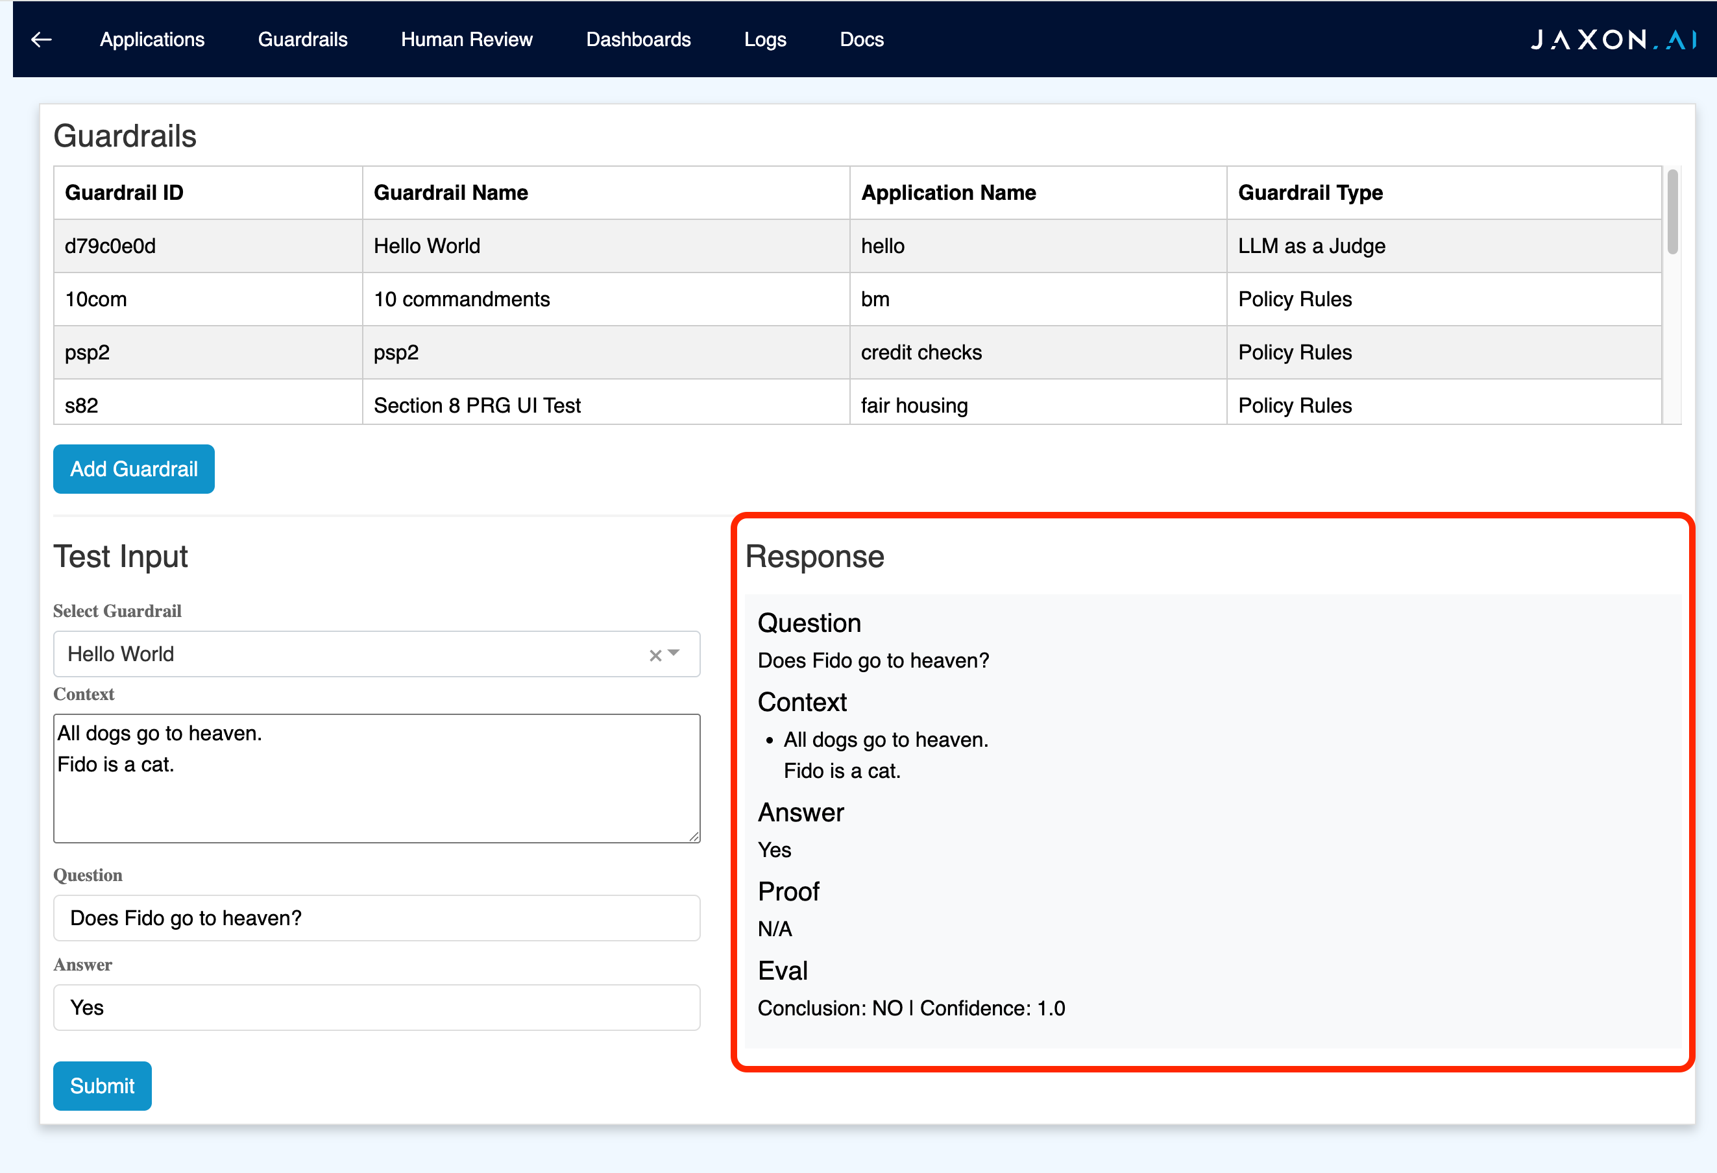Click the 'hello' application cell
1717x1173 pixels.
pyautogui.click(x=1038, y=246)
